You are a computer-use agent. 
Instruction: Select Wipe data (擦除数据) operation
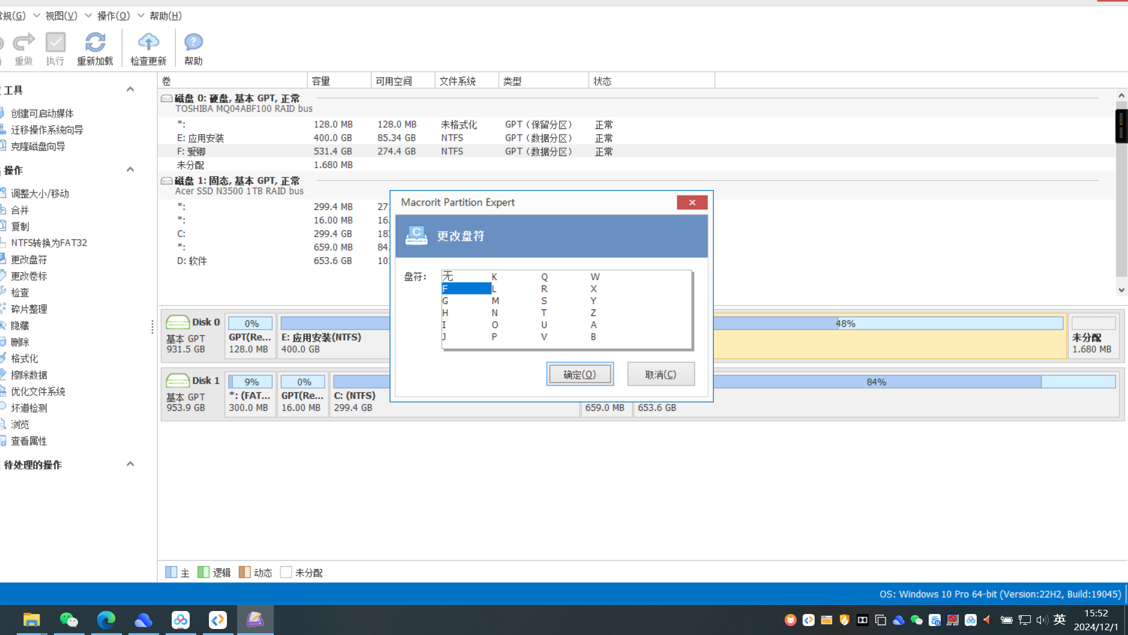pos(29,375)
